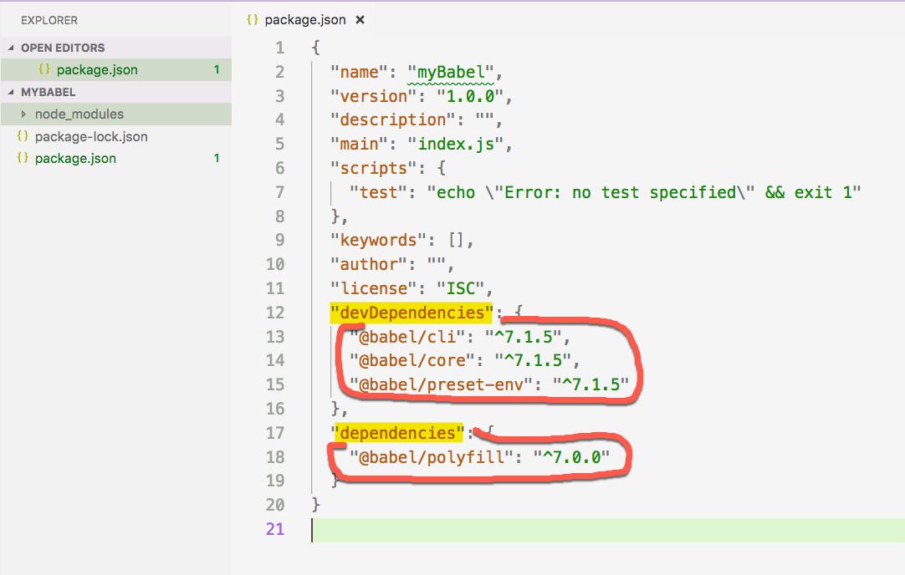Viewport: 905px width, 575px height.
Task: Click the "@babel/polyfill" dependency entry
Action: pyautogui.click(x=479, y=457)
